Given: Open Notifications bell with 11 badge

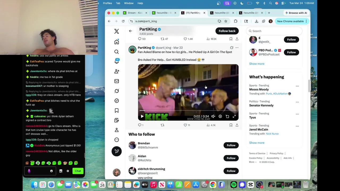Looking at the screenshot, I should coord(117,61).
